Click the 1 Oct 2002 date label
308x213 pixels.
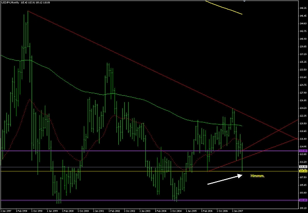click(130, 212)
